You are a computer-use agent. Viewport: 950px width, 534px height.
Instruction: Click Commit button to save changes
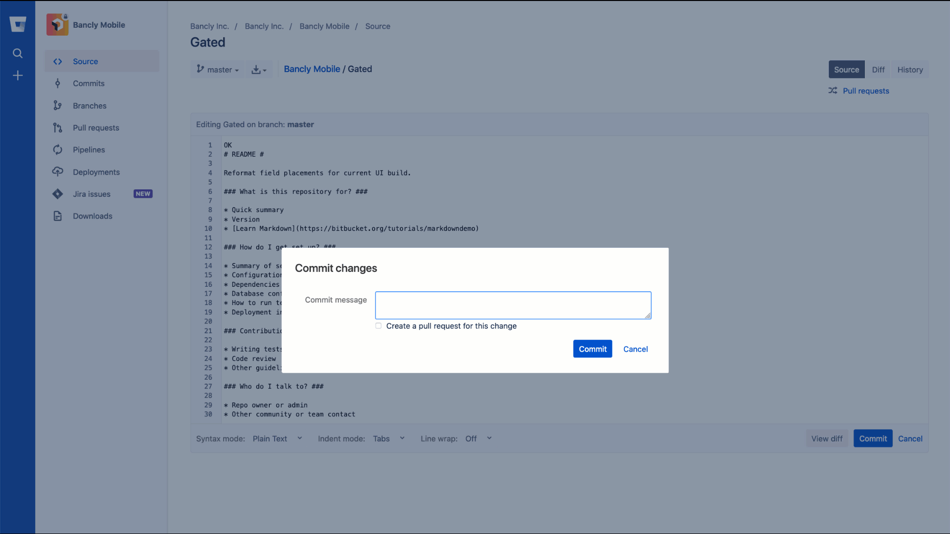click(x=592, y=348)
